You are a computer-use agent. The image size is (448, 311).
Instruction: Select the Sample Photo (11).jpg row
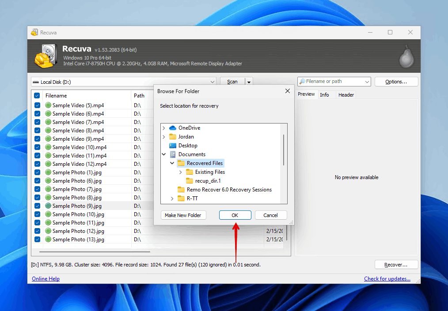(78, 222)
